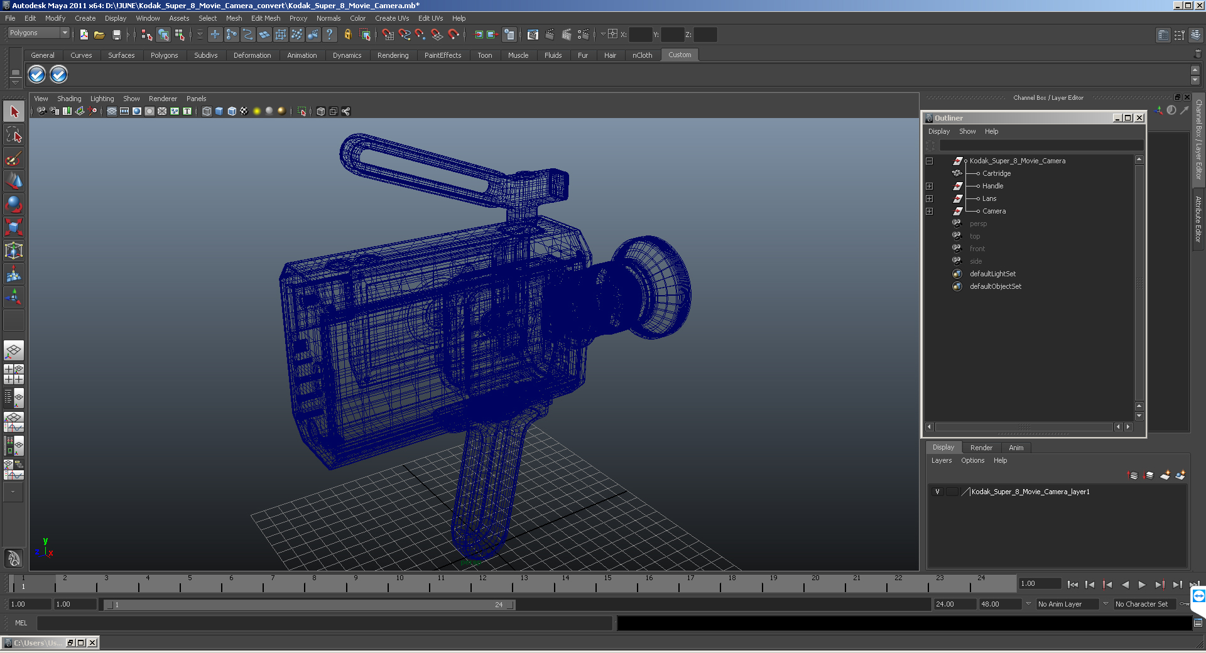Toggle select by component type mode icon
This screenshot has height=653, width=1206.
point(180,35)
